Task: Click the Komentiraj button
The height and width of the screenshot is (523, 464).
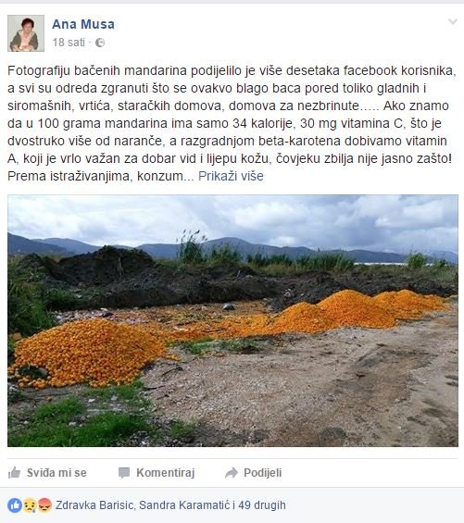Action: 157,473
